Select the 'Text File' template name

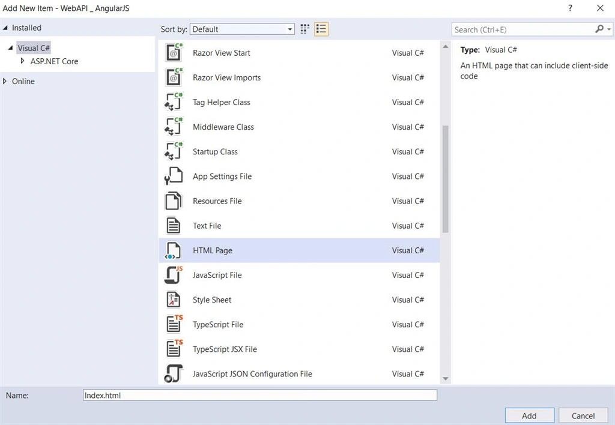point(207,226)
